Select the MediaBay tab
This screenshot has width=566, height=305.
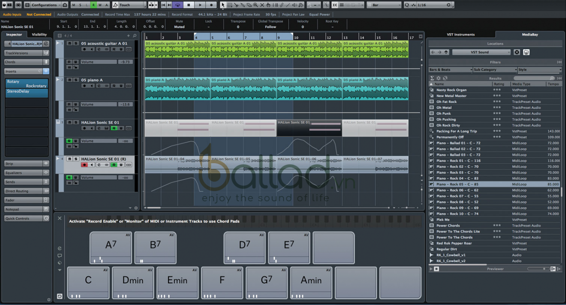(530, 35)
